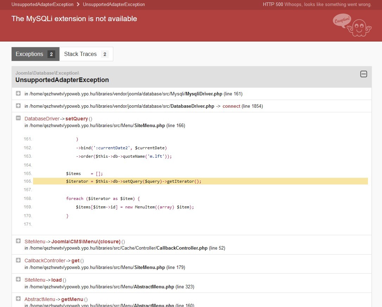The width and height of the screenshot is (382, 307).
Task: Expand the AbstractMenu getMenu trace entry
Action: click(18, 299)
